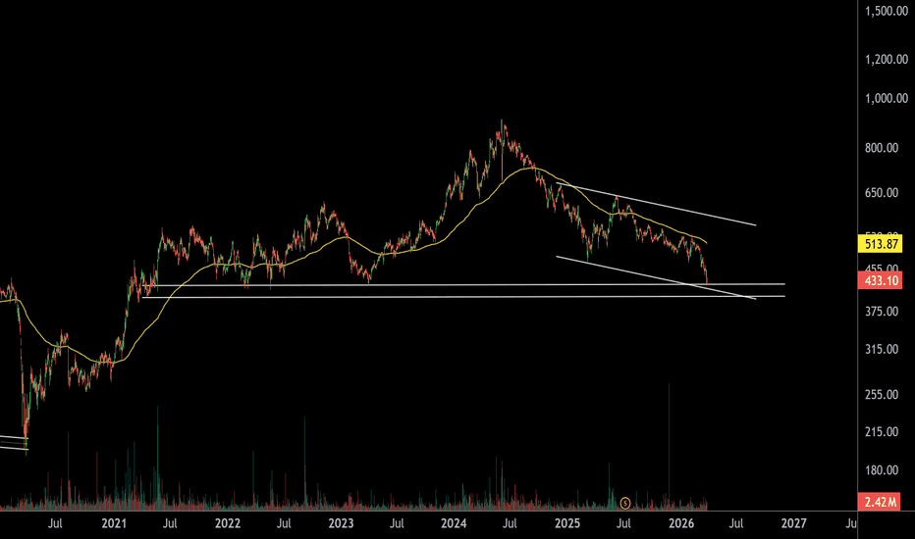Click the 255.00 price axis label
915x539 pixels.
coord(882,395)
